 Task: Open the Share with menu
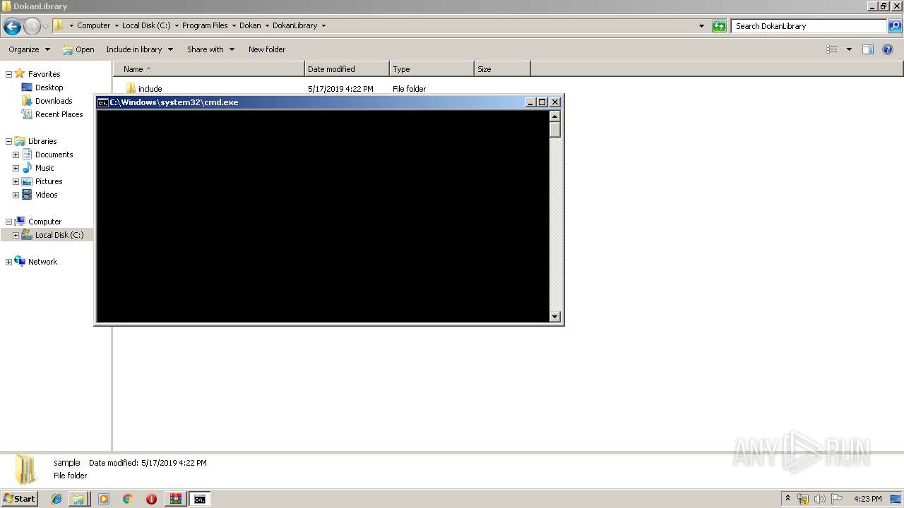[210, 49]
